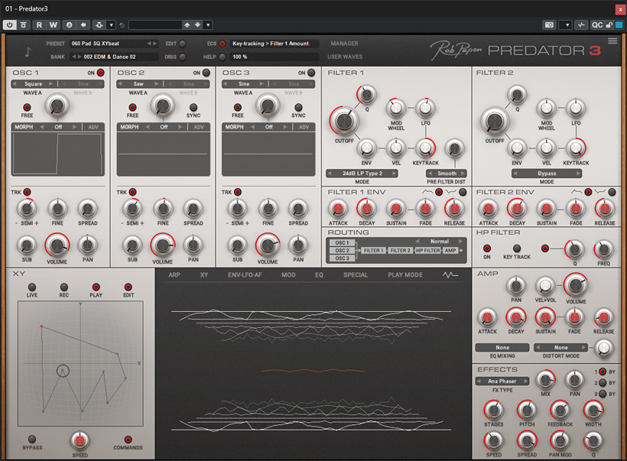Toggle the HP Filter ON LED

(x=486, y=248)
